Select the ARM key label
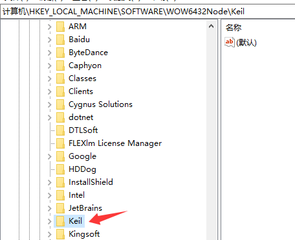Image resolution: width=295 pixels, height=240 pixels. click(78, 27)
